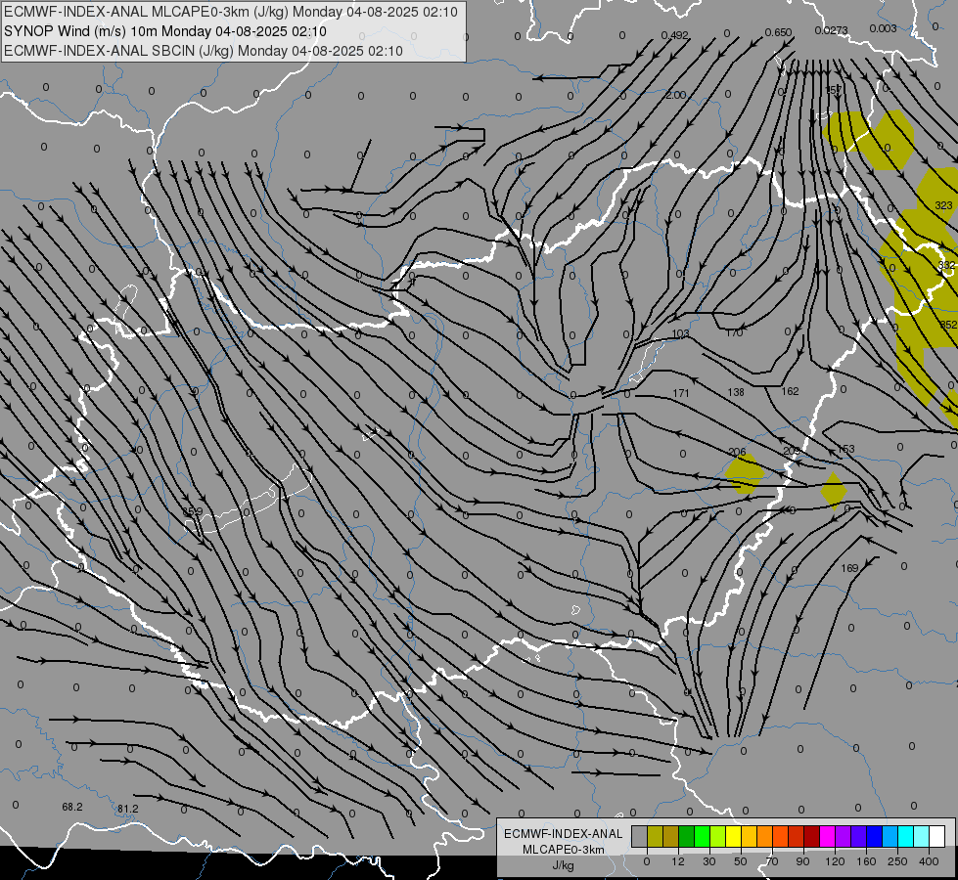Click map value 206
958x880 pixels.
pos(738,452)
